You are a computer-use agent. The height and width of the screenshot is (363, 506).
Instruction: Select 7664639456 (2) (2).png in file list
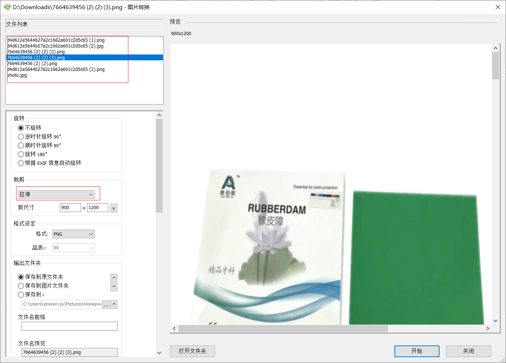[32, 64]
